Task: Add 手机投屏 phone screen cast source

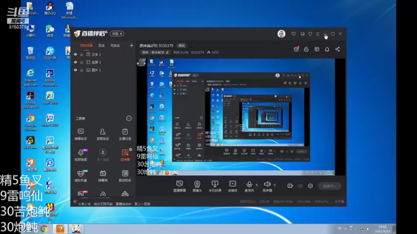Action: [215, 186]
